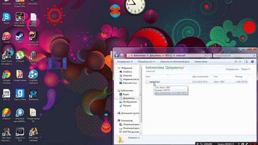Click Документы segment in the address bar

[155, 56]
